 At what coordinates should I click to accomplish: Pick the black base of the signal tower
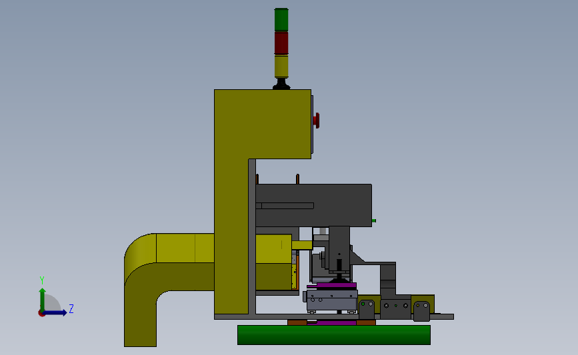[x=281, y=84]
